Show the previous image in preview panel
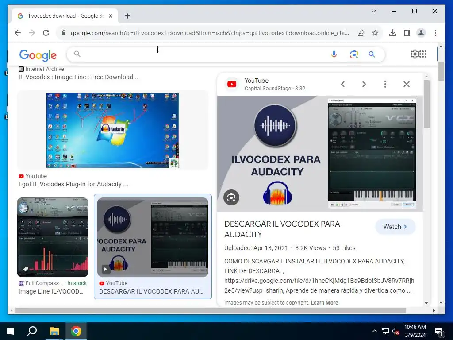 (343, 84)
